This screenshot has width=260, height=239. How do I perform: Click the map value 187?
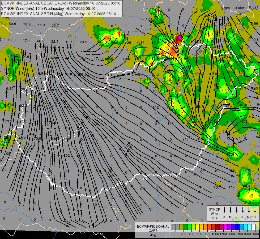[232, 187]
